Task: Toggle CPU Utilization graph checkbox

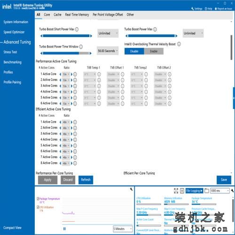Action: tap(38, 207)
